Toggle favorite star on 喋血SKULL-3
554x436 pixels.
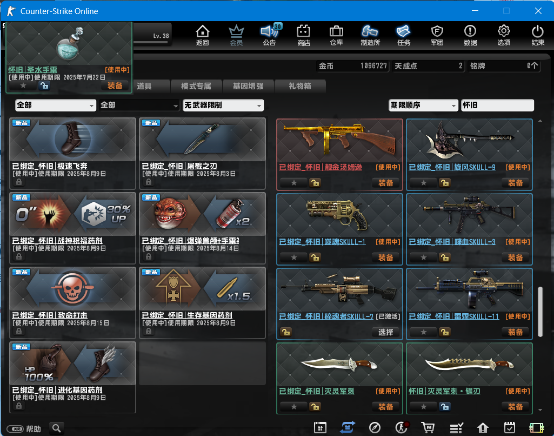click(424, 257)
